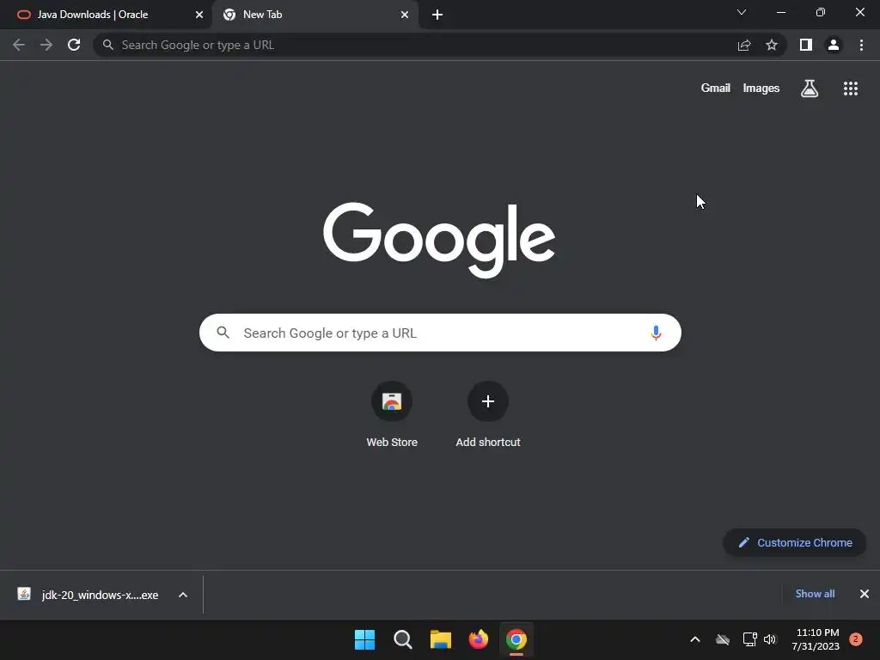Close the Java Downloads Oracle tab
Image resolution: width=880 pixels, height=660 pixels.
click(x=199, y=15)
